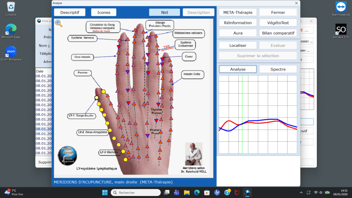Switch to the Spectre graph tab
Image resolution: width=352 pixels, height=198 pixels.
(278, 69)
